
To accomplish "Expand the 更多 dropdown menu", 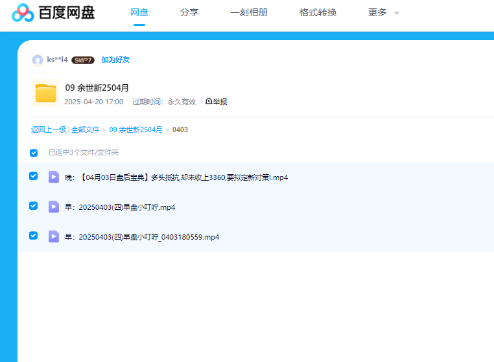I will pos(383,12).
